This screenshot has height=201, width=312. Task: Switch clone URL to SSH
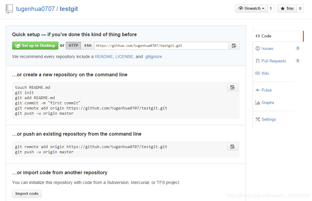coord(88,46)
